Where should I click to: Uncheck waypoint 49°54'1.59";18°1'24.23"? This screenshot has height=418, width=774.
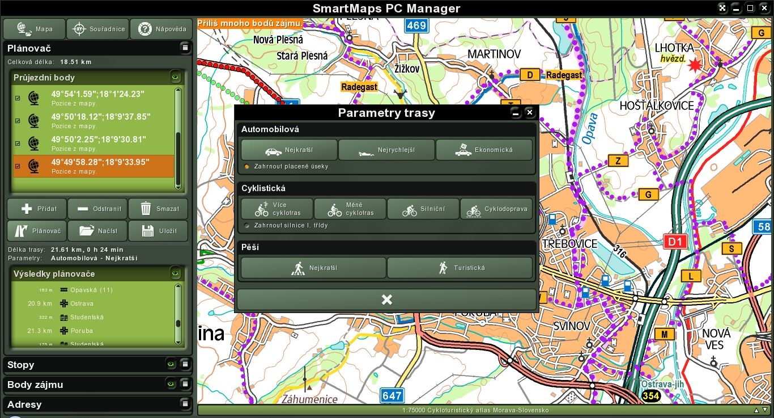pos(18,98)
